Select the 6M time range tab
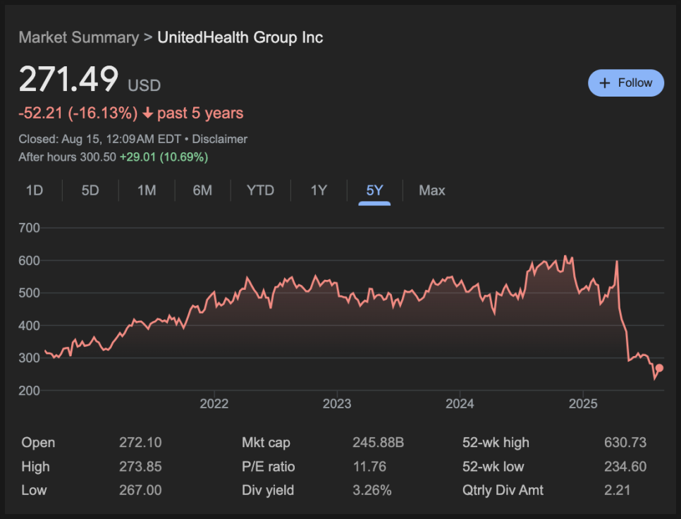Image resolution: width=681 pixels, height=519 pixels. point(202,190)
